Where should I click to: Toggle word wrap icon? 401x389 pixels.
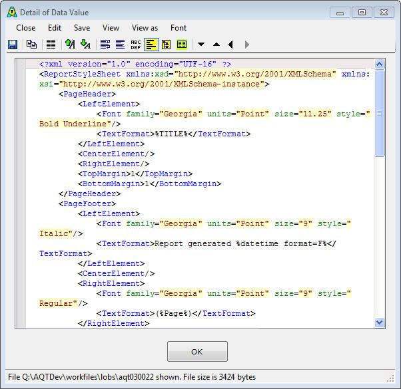(x=105, y=45)
